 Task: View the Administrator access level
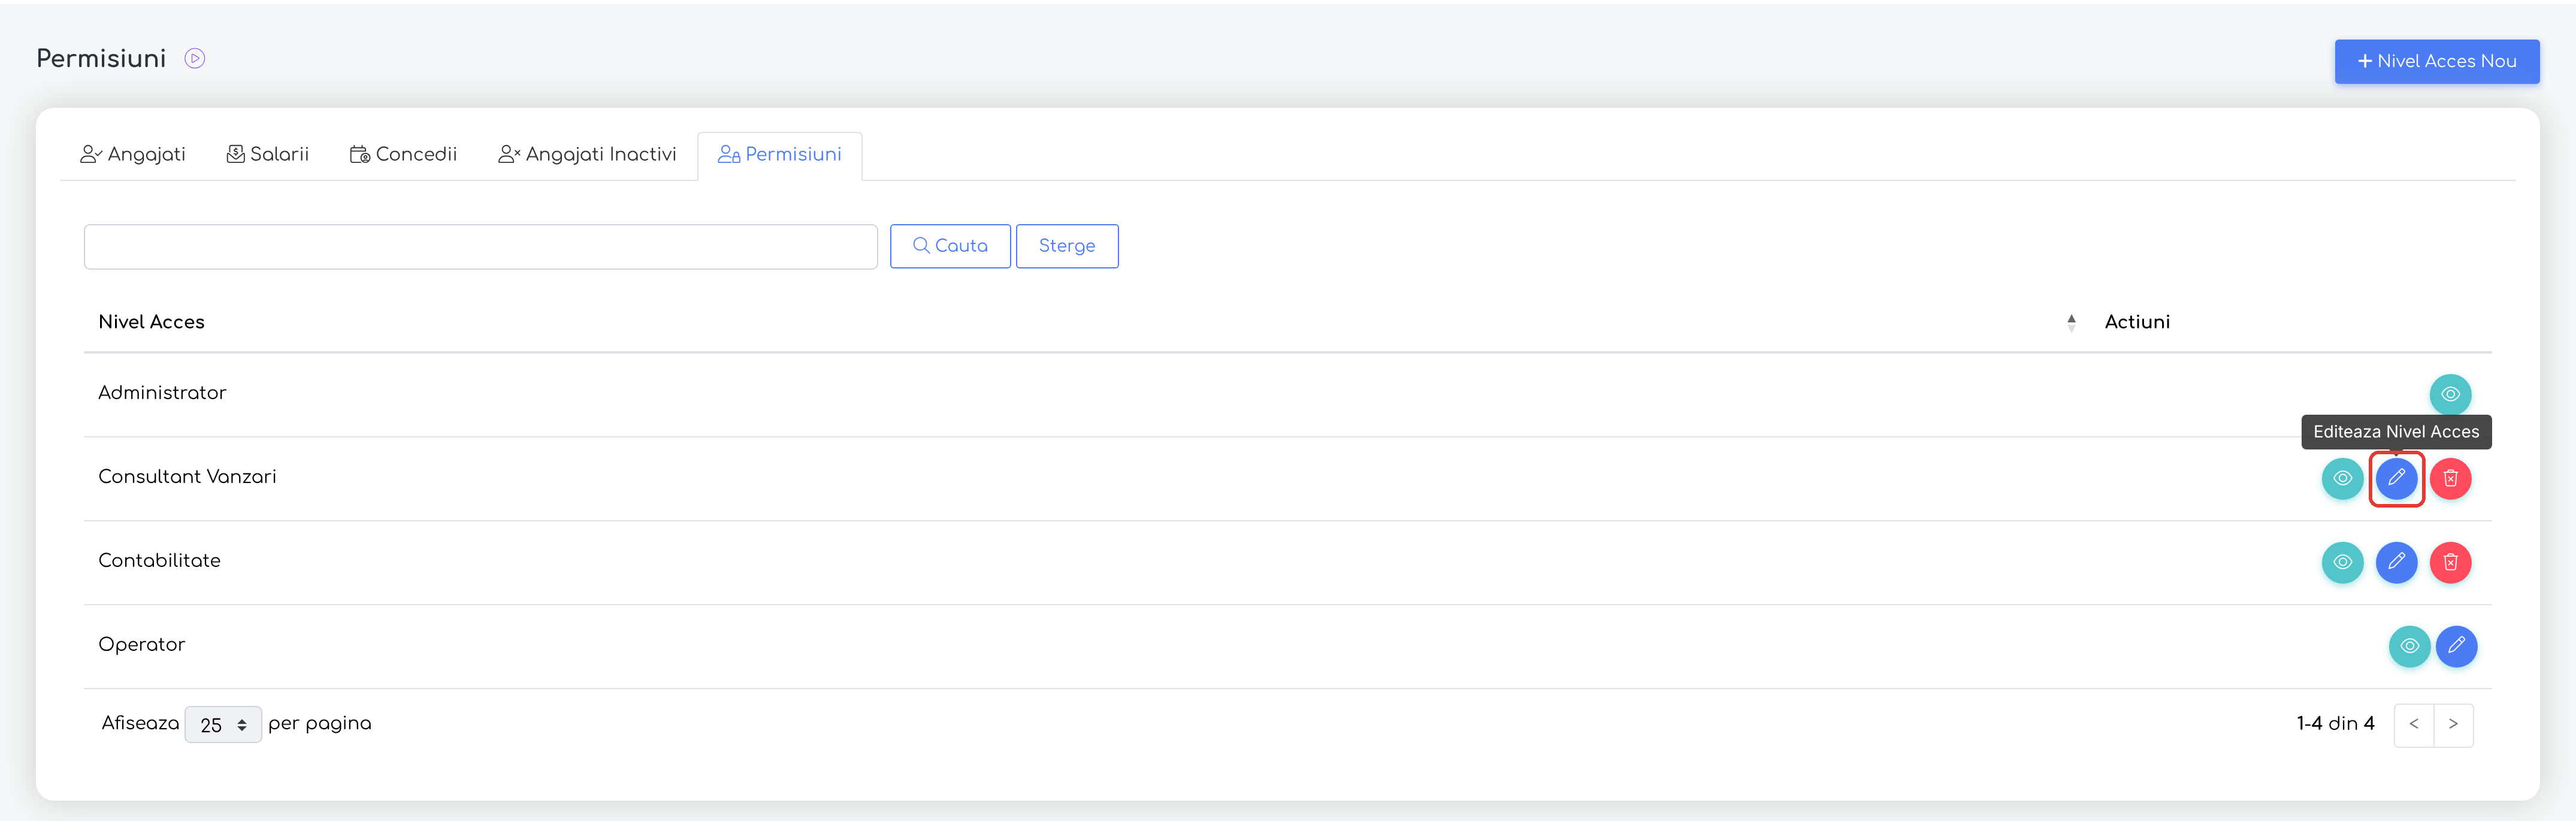[2450, 394]
